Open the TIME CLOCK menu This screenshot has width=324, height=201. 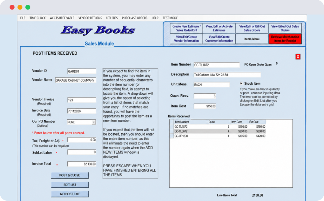(38, 18)
